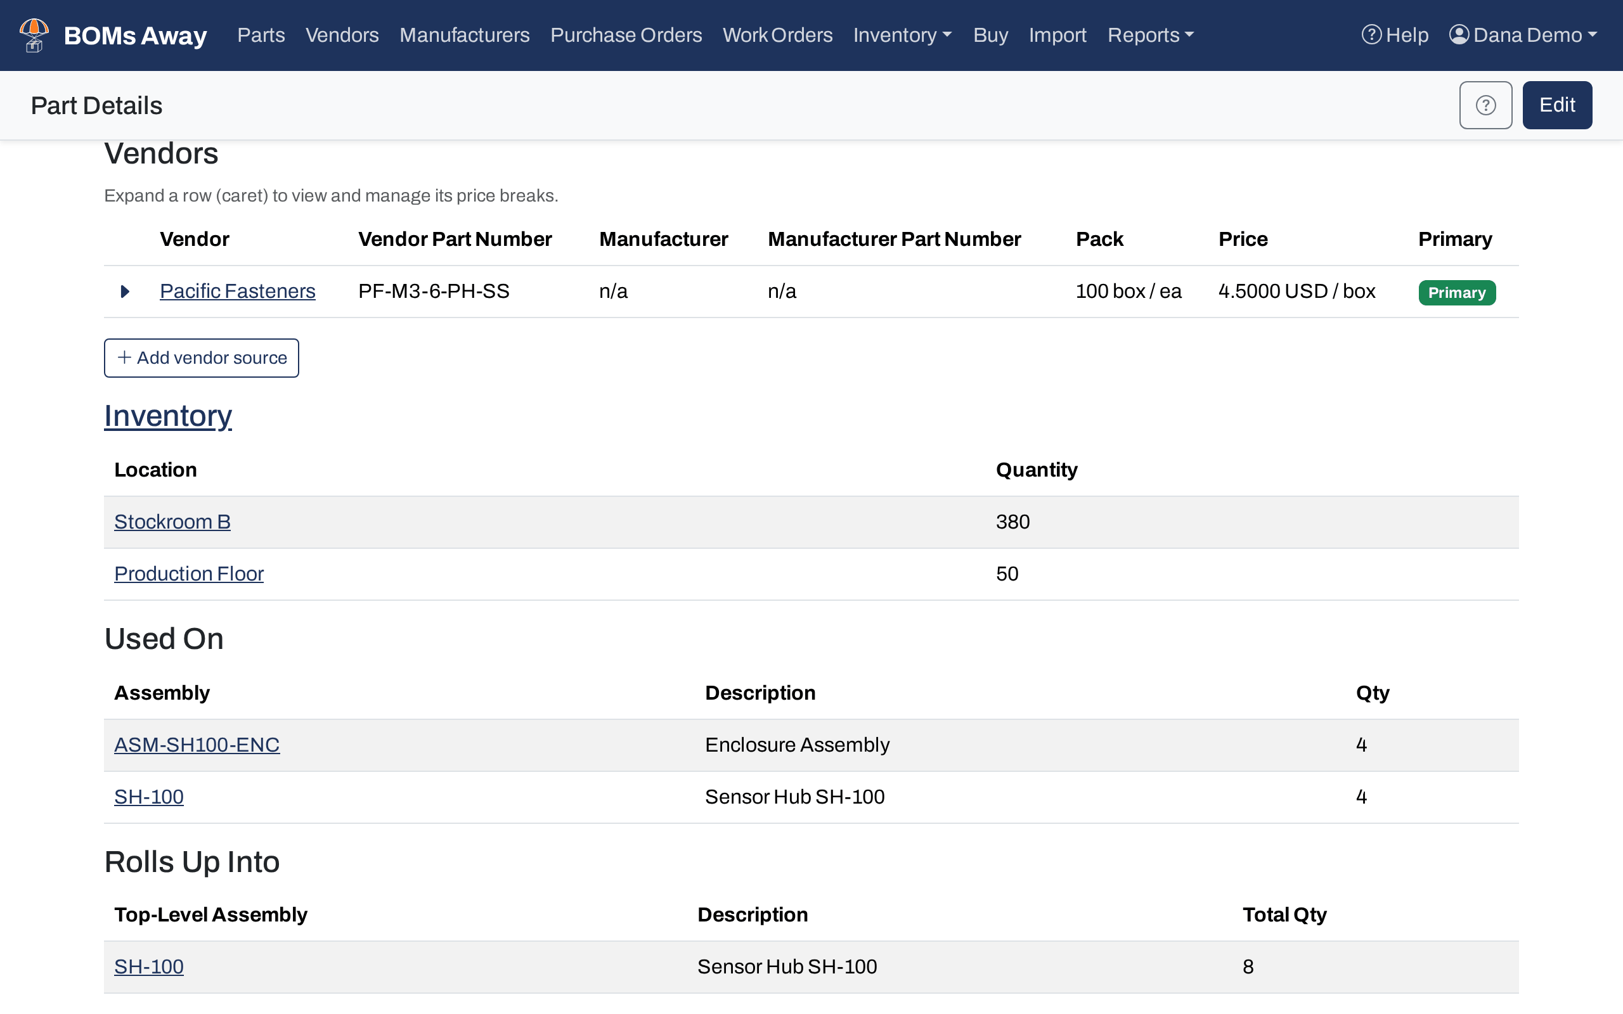Click the Total Qty value 8

point(1248,967)
